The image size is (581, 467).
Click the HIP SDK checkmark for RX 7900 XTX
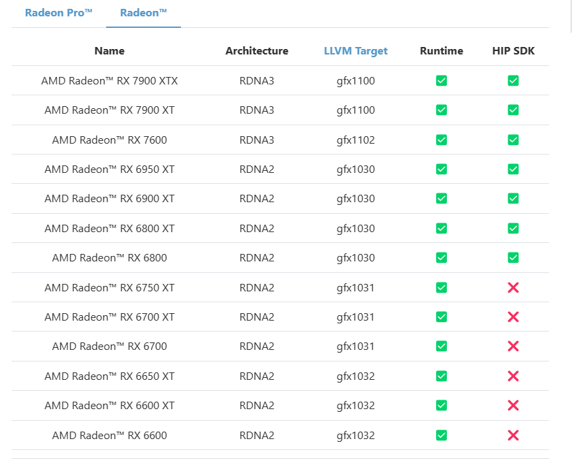(513, 81)
